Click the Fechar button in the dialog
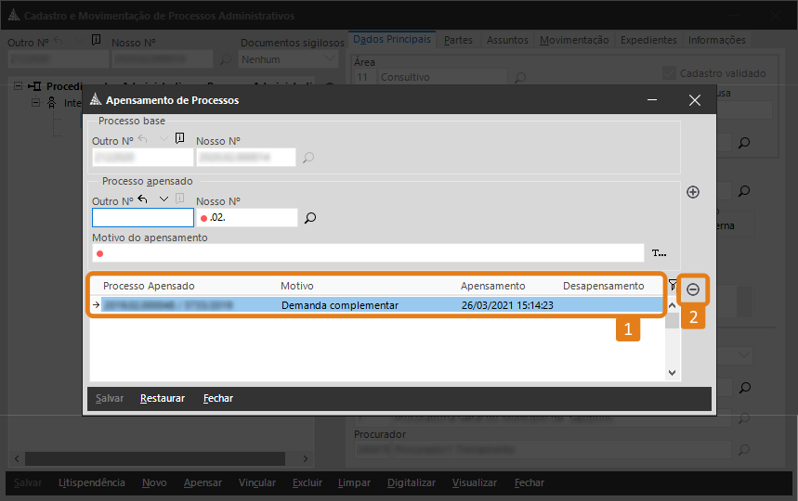Viewport: 798px width, 501px height. tap(218, 398)
